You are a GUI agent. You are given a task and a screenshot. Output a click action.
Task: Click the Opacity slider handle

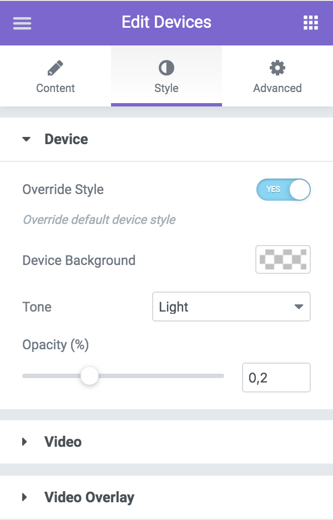(89, 376)
